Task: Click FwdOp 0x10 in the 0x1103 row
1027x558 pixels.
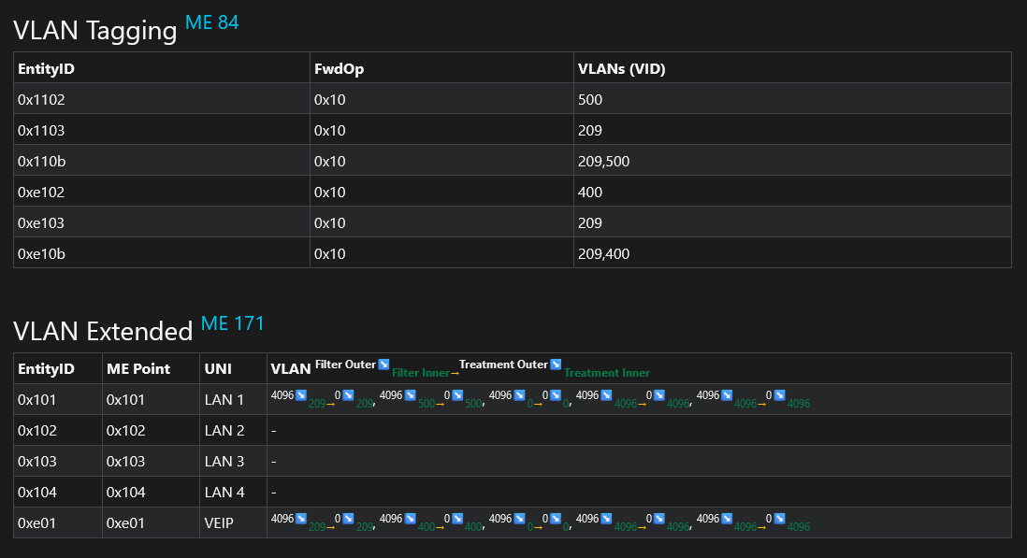Action: tap(441, 130)
